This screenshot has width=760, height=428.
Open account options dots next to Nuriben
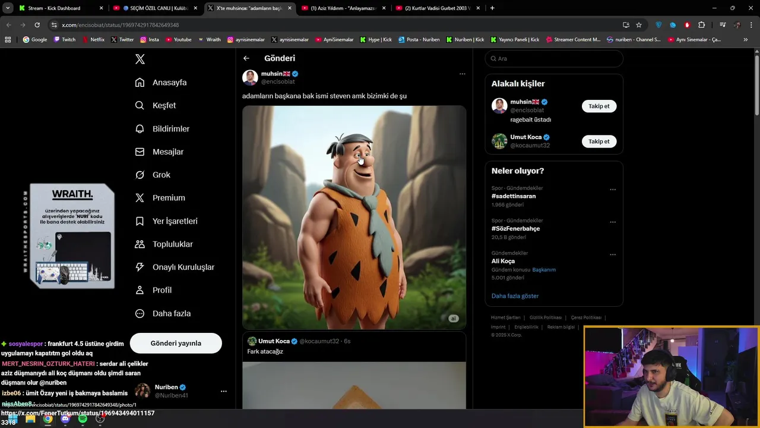click(x=224, y=391)
